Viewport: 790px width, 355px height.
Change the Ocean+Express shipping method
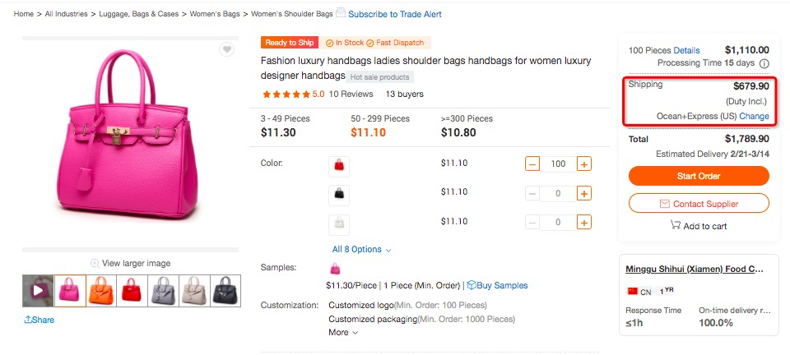tap(754, 116)
